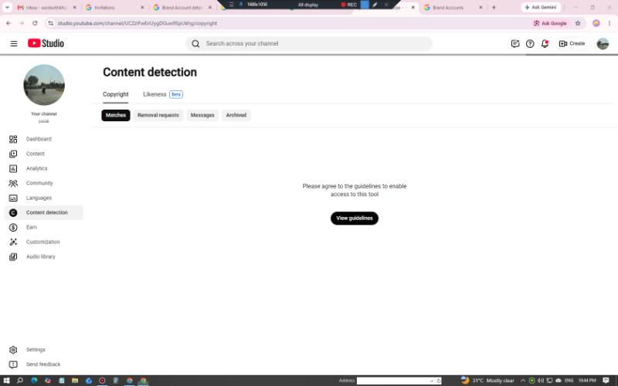This screenshot has height=386, width=618.
Task: Open the weather widget on the taskbar
Action: [x=487, y=381]
